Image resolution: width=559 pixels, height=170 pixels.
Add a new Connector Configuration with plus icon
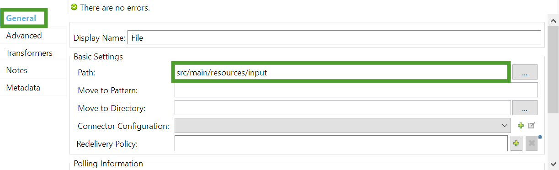[x=521, y=125]
